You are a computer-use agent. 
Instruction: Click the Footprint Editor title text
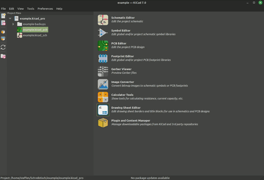point(122,56)
